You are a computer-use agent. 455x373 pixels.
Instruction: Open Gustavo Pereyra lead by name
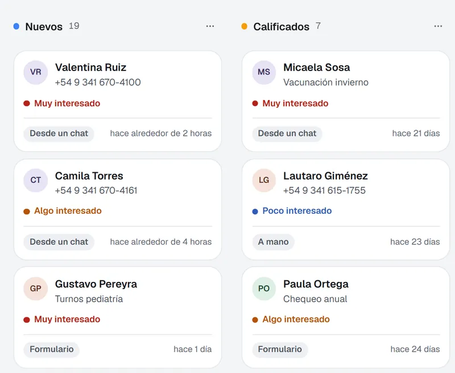click(x=96, y=284)
